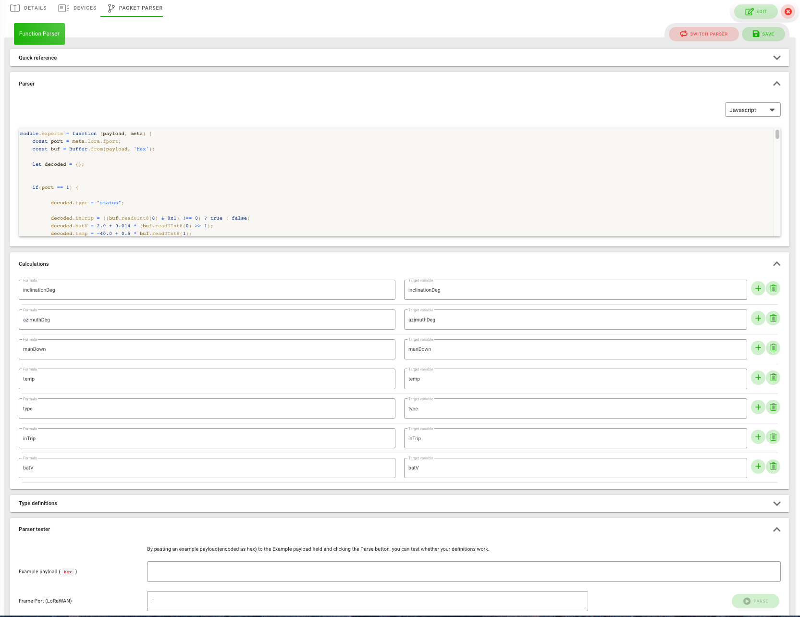Add a row after the manDown calculation
The image size is (800, 617).
[758, 348]
